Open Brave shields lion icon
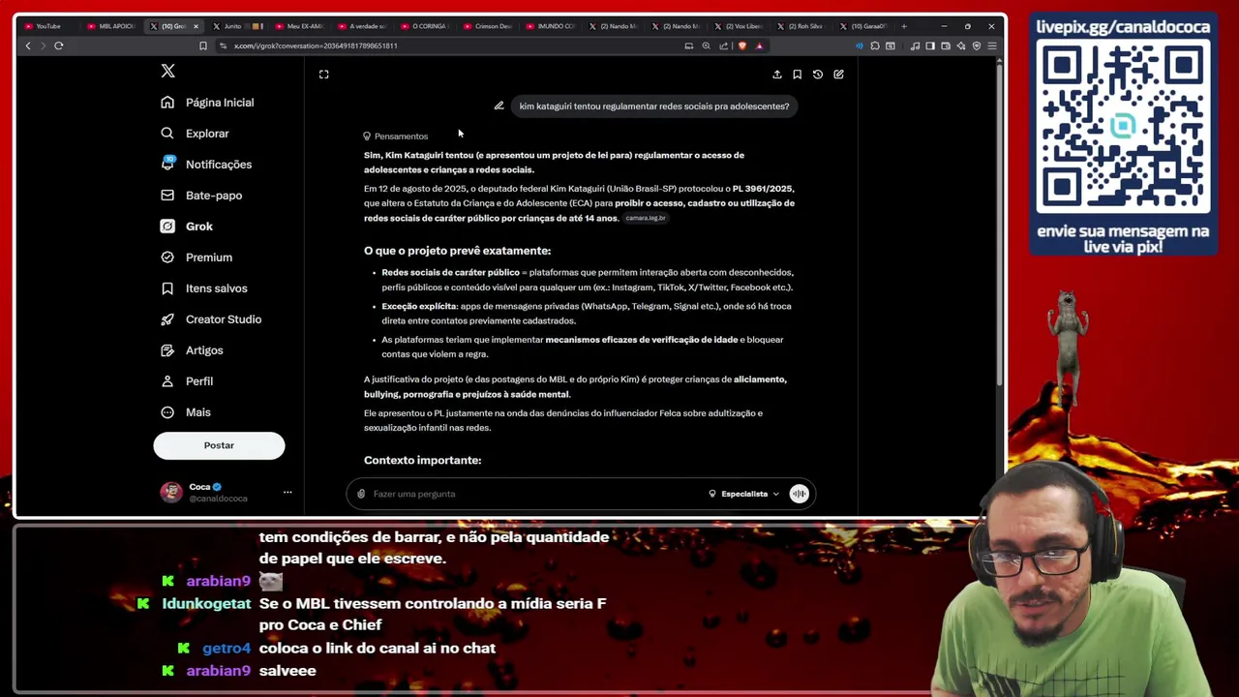 point(742,45)
